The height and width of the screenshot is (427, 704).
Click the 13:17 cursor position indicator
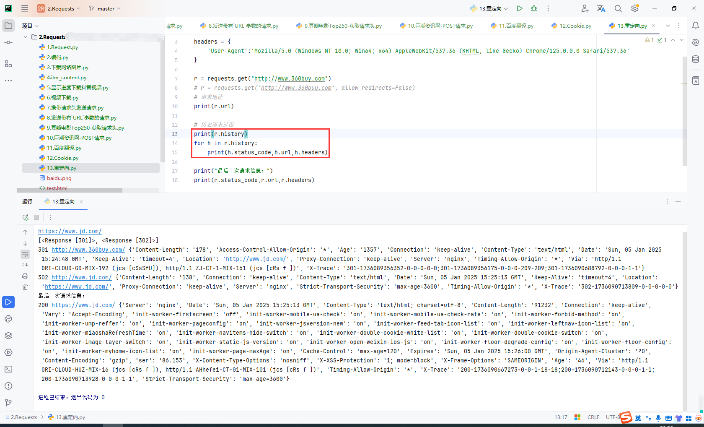(x=561, y=417)
